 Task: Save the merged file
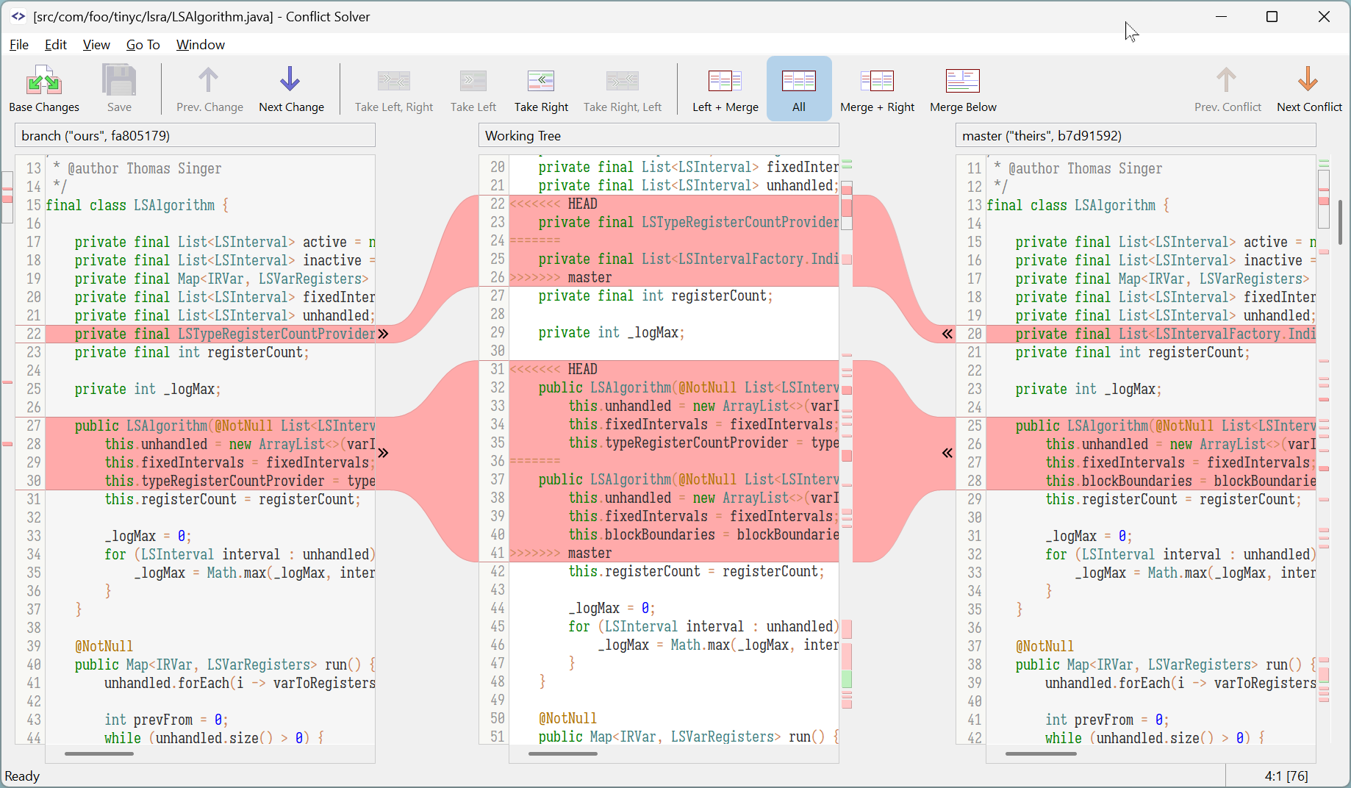pyautogui.click(x=118, y=87)
